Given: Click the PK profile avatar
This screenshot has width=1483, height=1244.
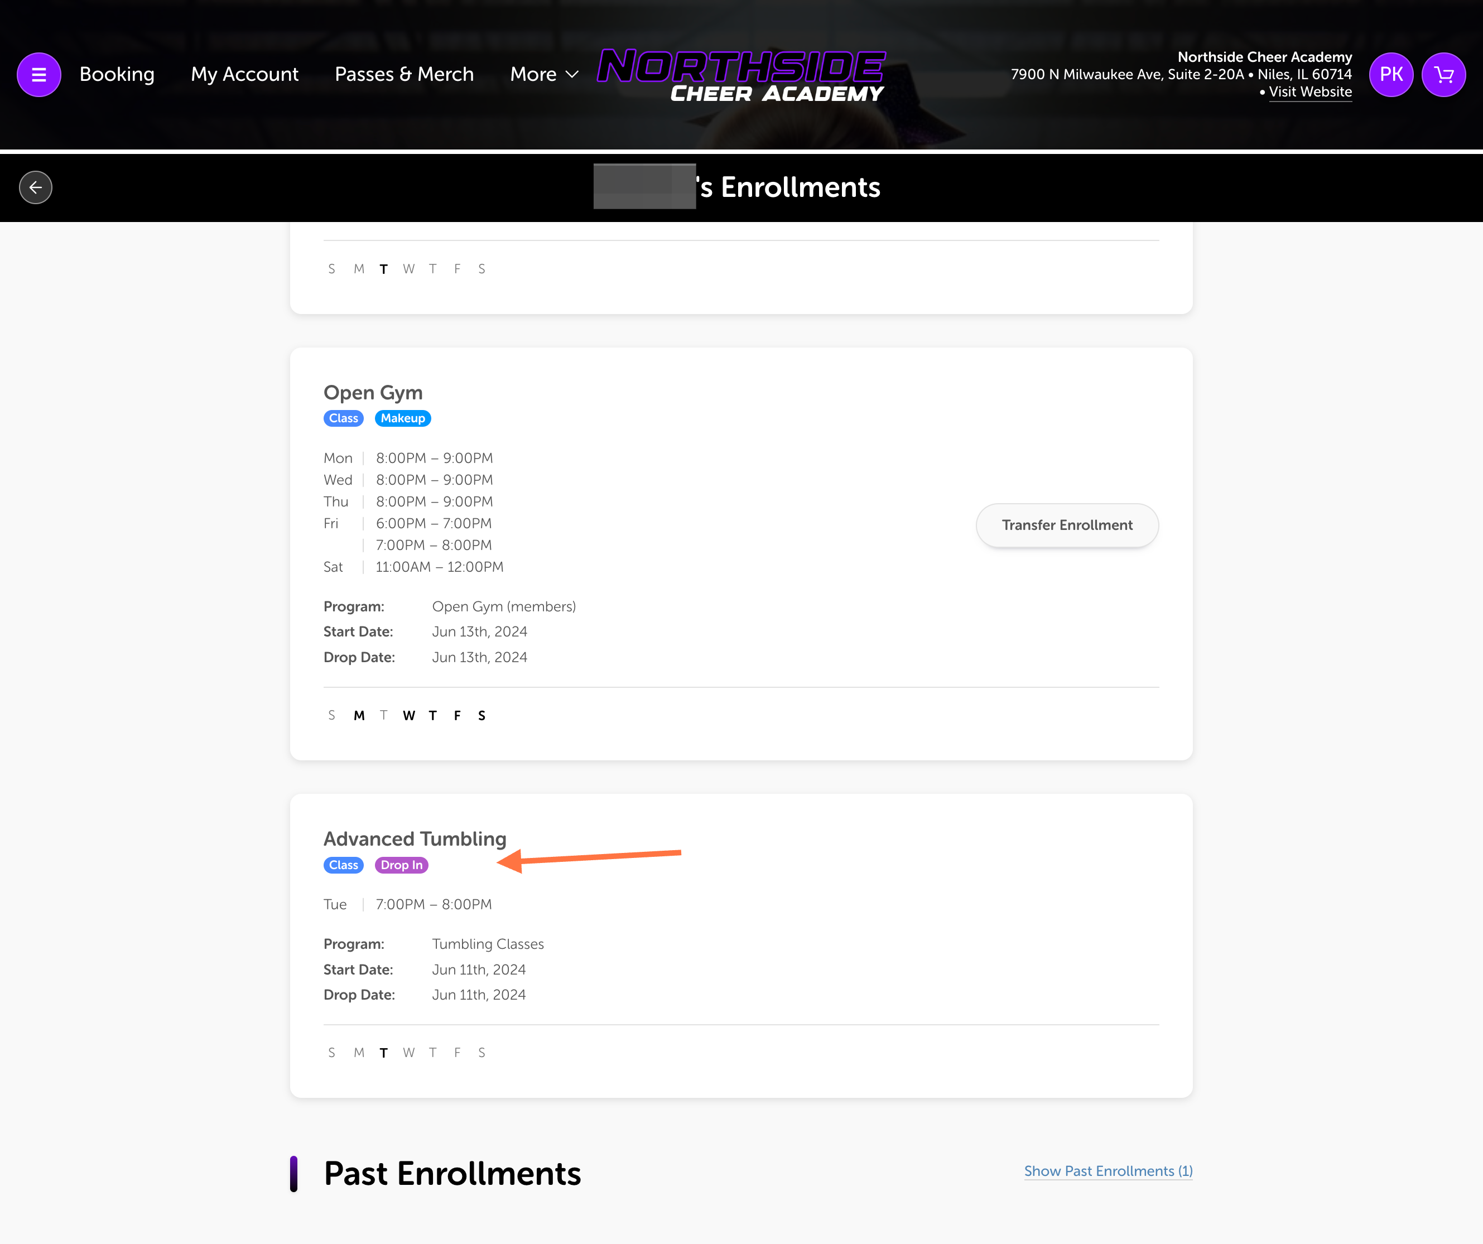Looking at the screenshot, I should point(1390,74).
